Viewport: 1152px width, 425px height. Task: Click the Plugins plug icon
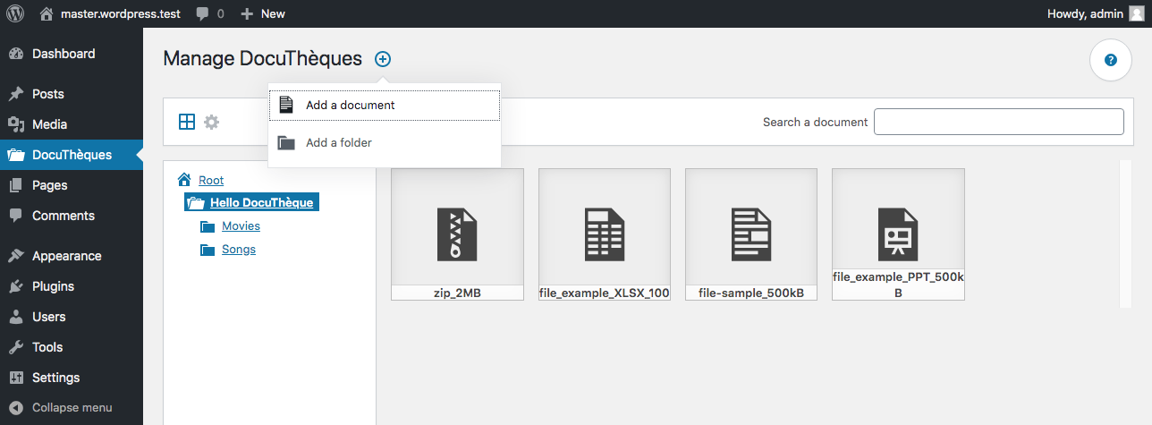[16, 286]
